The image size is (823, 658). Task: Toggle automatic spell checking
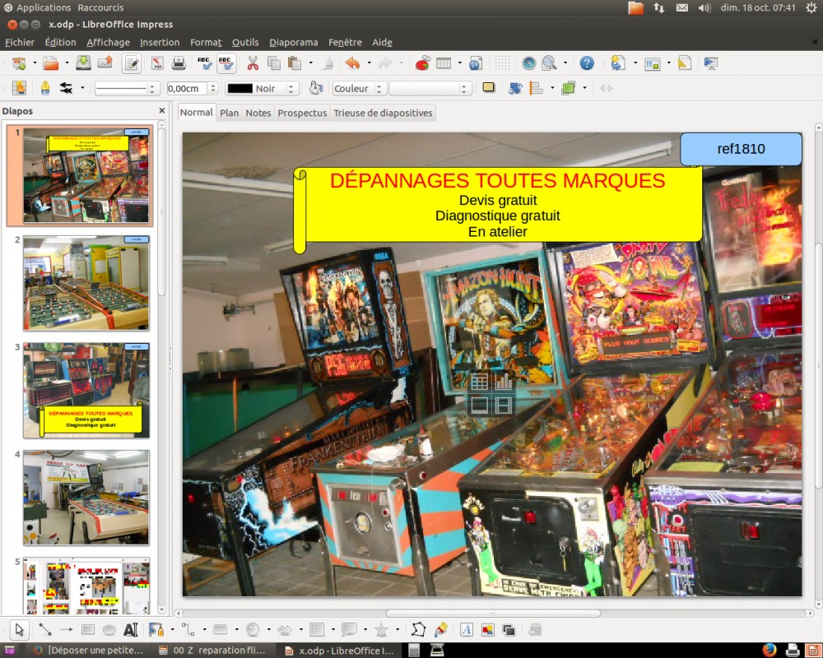click(226, 63)
